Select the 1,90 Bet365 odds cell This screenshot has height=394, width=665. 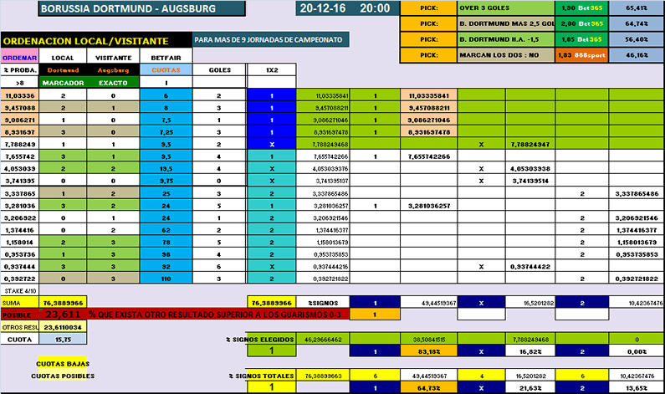[x=582, y=8]
